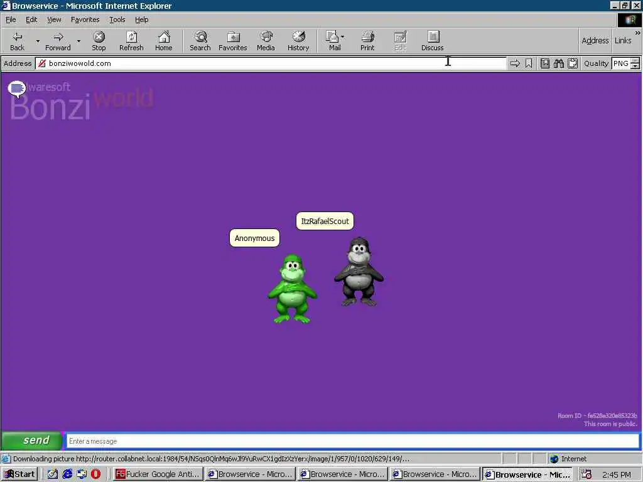Switch to Fucker Google Anti taskbar window
This screenshot has height=482, width=643.
tap(158, 474)
